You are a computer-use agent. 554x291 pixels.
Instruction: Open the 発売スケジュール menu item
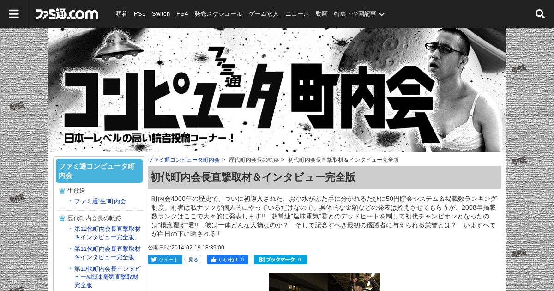coord(218,14)
